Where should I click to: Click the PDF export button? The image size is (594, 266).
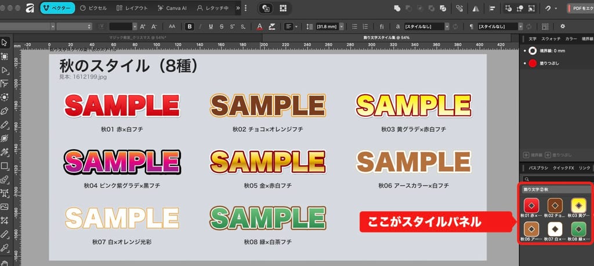[580, 8]
